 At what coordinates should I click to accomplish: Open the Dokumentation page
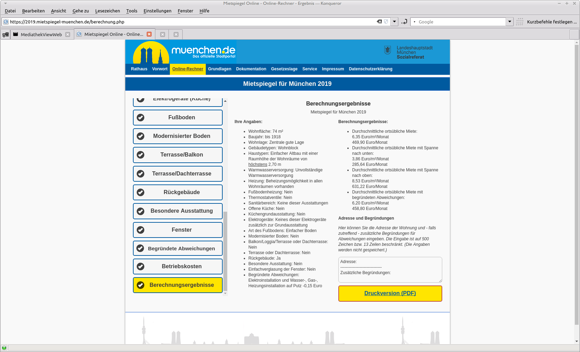pos(251,69)
